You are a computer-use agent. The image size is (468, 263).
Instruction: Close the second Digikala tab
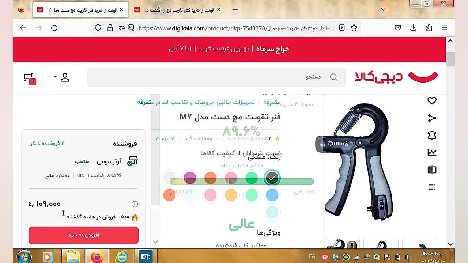point(219,10)
